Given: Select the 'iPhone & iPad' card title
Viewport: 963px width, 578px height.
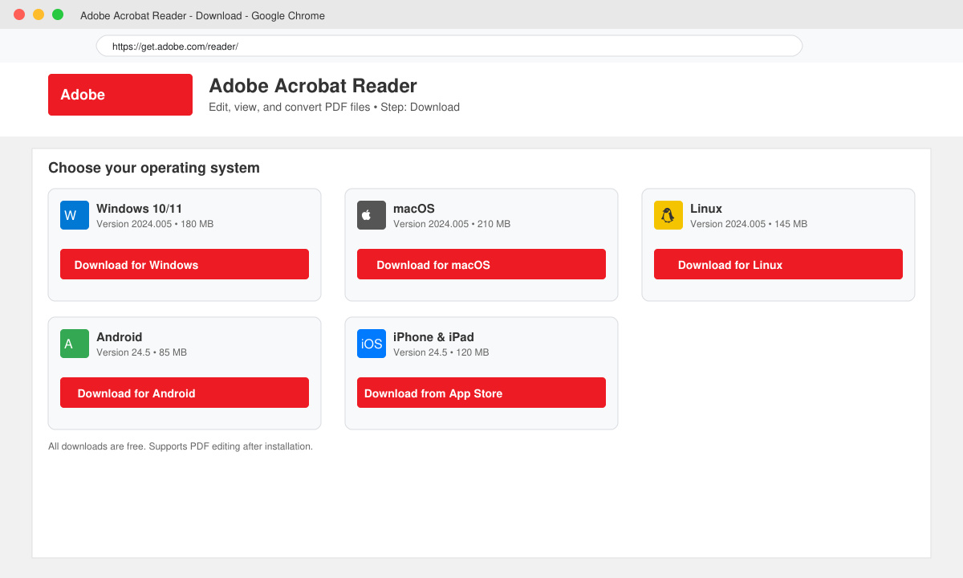Looking at the screenshot, I should coord(433,337).
